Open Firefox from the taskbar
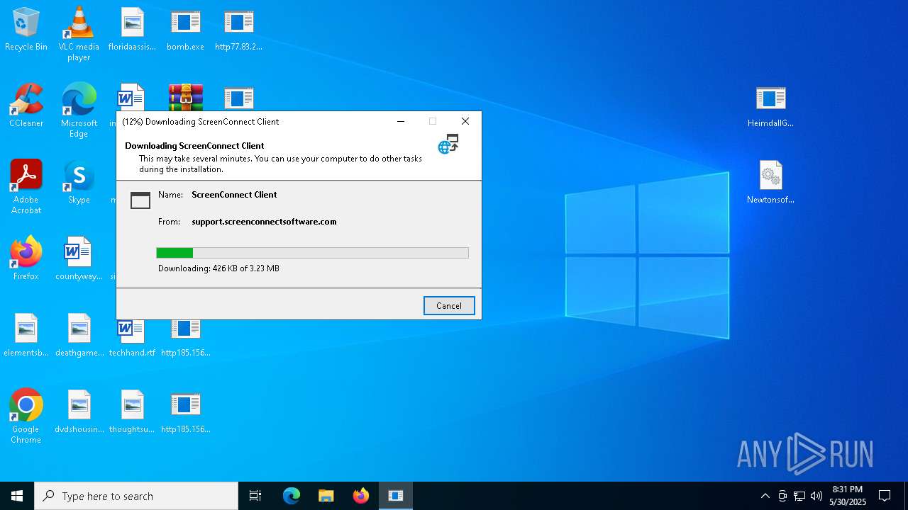This screenshot has height=510, width=908. tap(361, 496)
